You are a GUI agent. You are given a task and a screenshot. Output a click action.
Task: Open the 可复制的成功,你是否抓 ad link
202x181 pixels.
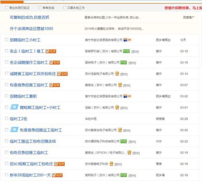(29, 17)
